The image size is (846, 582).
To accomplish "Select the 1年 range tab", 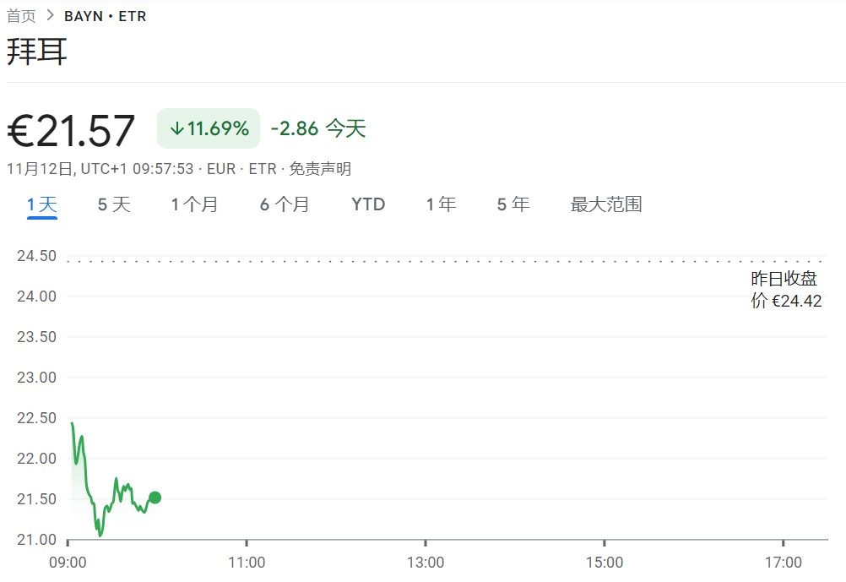I will click(x=441, y=204).
